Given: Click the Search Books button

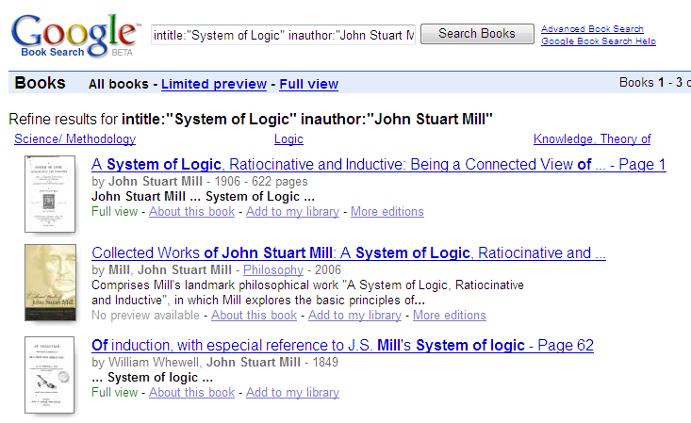Looking at the screenshot, I should 477,34.
